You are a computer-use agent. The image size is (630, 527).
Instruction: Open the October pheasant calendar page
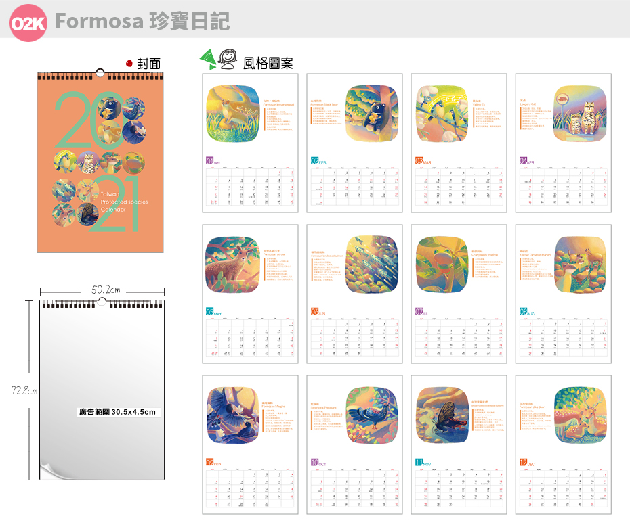point(354,444)
